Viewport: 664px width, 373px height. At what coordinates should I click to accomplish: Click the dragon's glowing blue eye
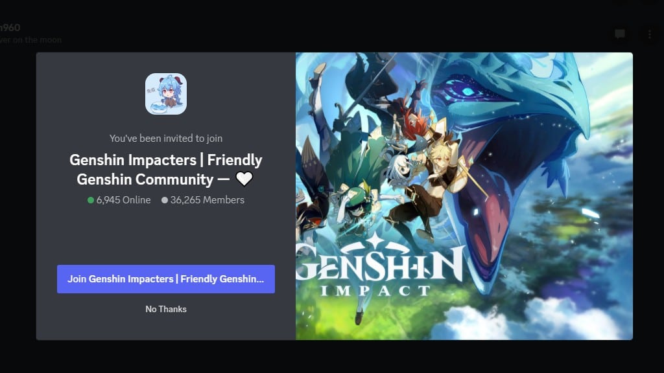(466, 91)
